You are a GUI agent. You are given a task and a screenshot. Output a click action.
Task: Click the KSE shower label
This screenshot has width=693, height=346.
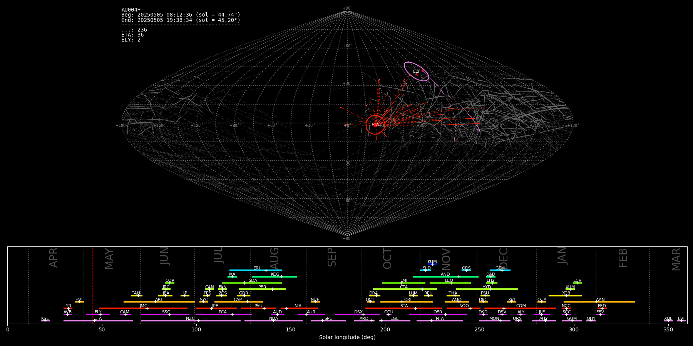point(45,318)
